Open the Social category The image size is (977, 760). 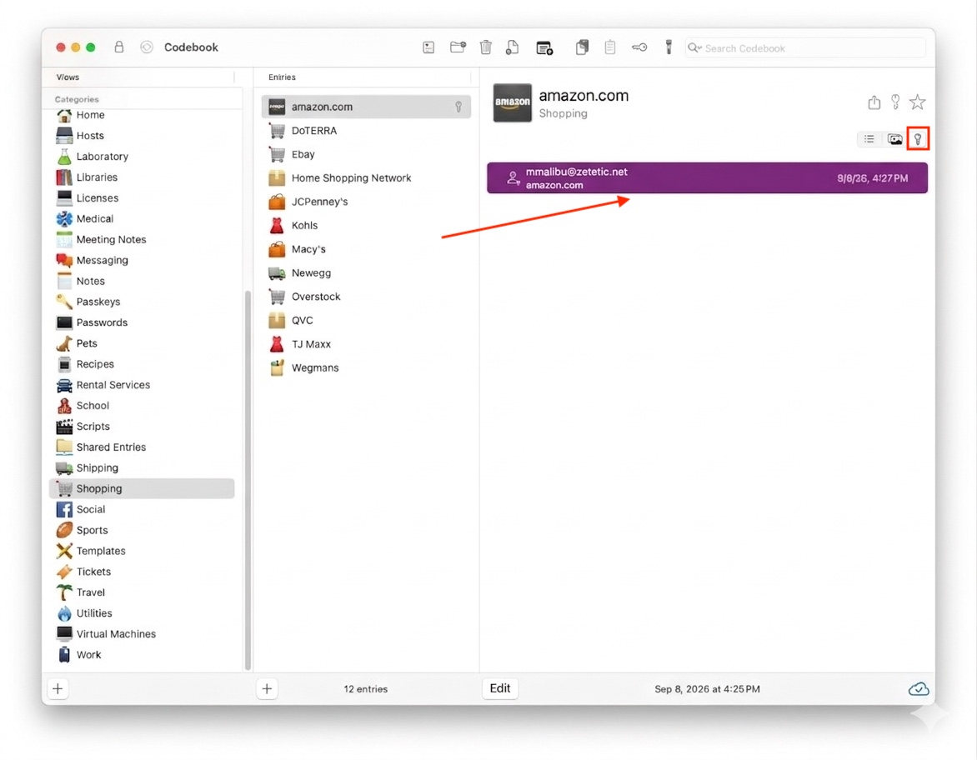click(142, 509)
